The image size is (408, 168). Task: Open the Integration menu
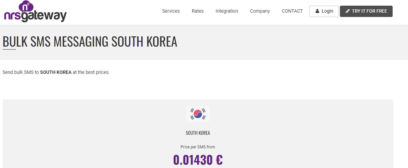click(x=227, y=11)
